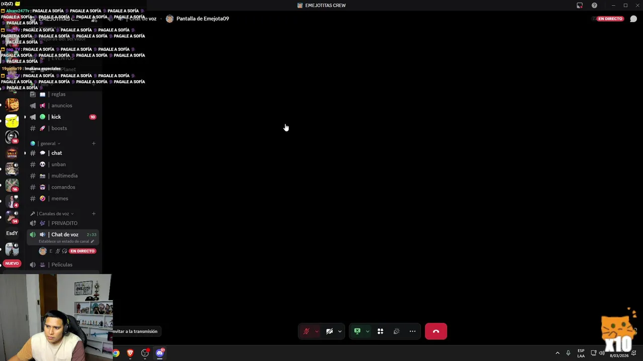
Task: Collapse the Canales de voz category
Action: [52, 214]
